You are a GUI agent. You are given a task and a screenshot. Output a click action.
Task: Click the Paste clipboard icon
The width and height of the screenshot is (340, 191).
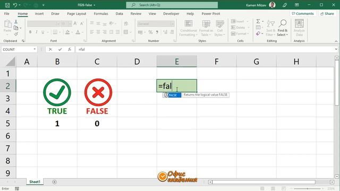coord(7,24)
